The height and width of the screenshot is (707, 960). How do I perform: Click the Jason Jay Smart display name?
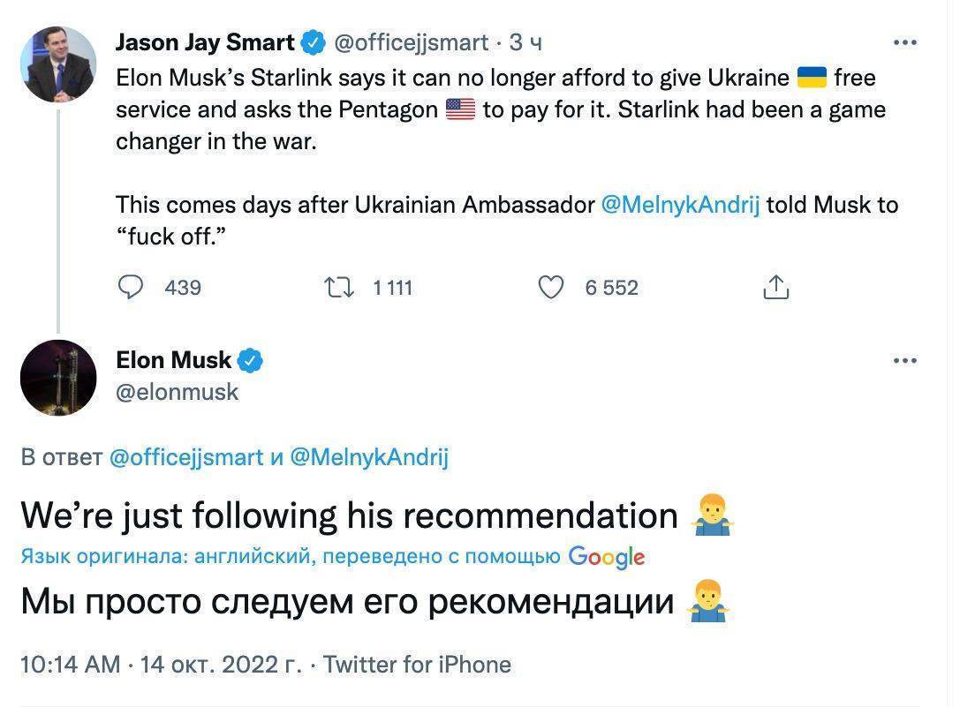click(205, 42)
